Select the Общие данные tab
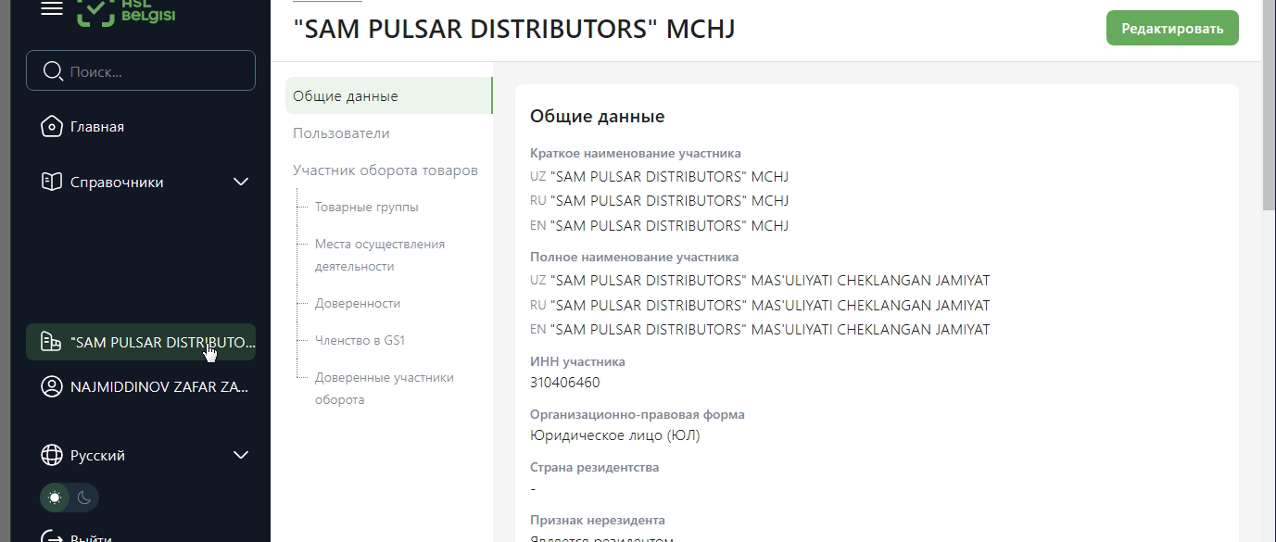 388,95
